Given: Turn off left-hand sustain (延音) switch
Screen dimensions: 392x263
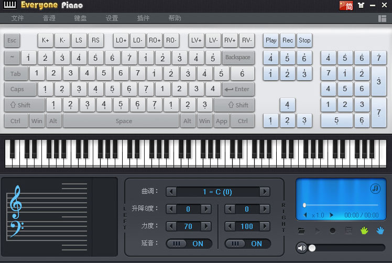Looking at the screenshot, I should [189, 244].
